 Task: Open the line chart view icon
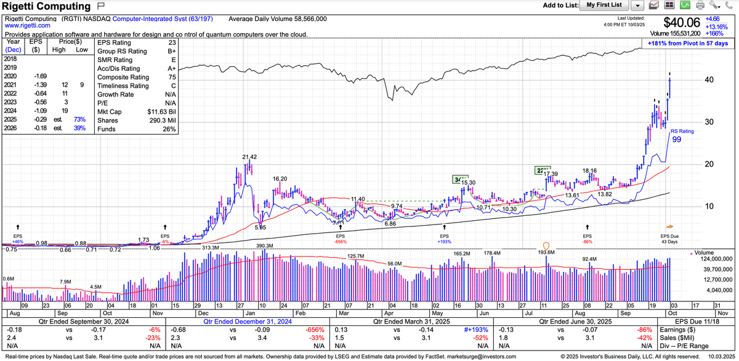point(654,6)
